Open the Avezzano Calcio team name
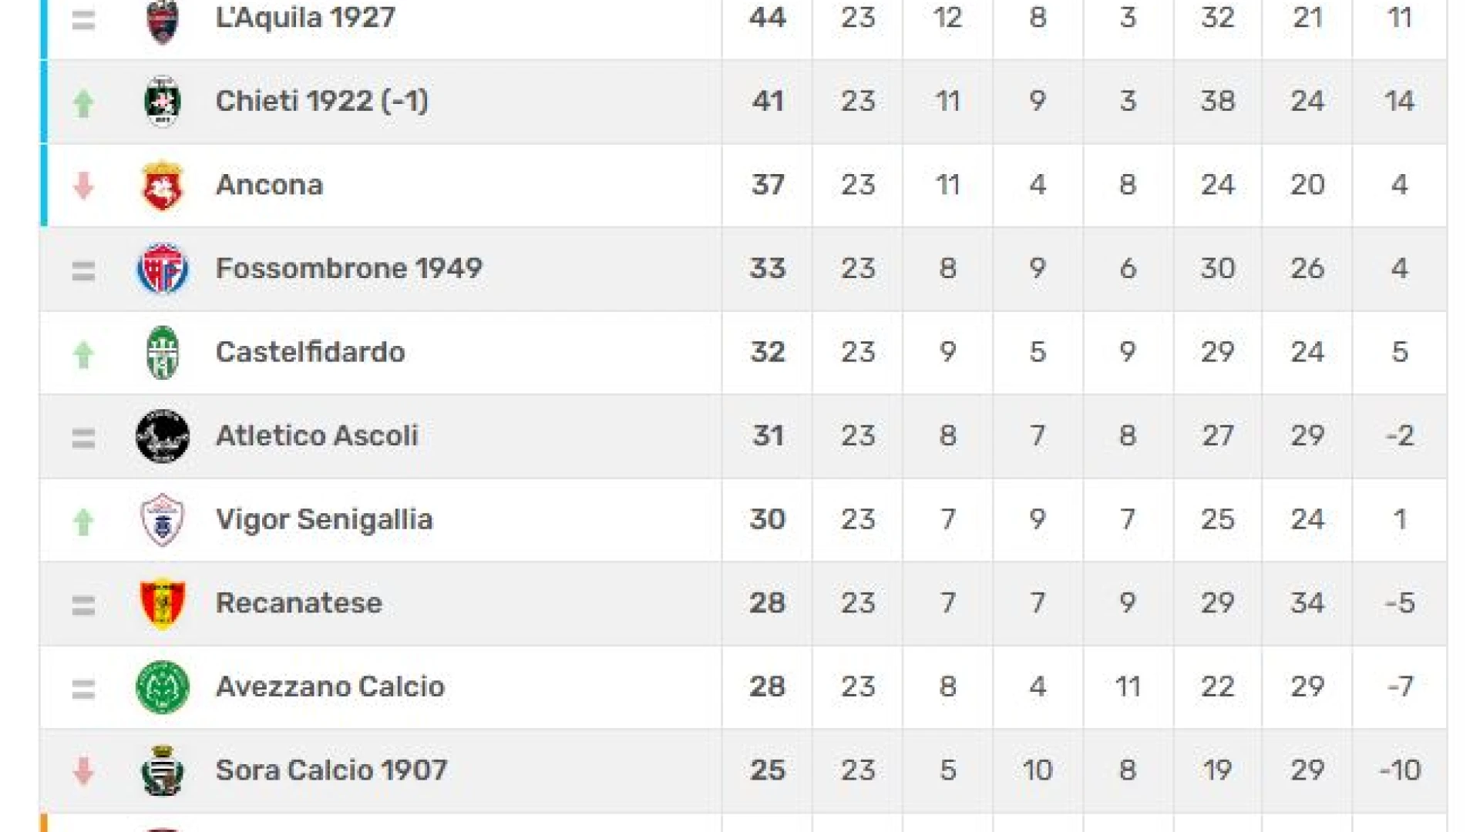This screenshot has width=1480, height=832. point(330,686)
